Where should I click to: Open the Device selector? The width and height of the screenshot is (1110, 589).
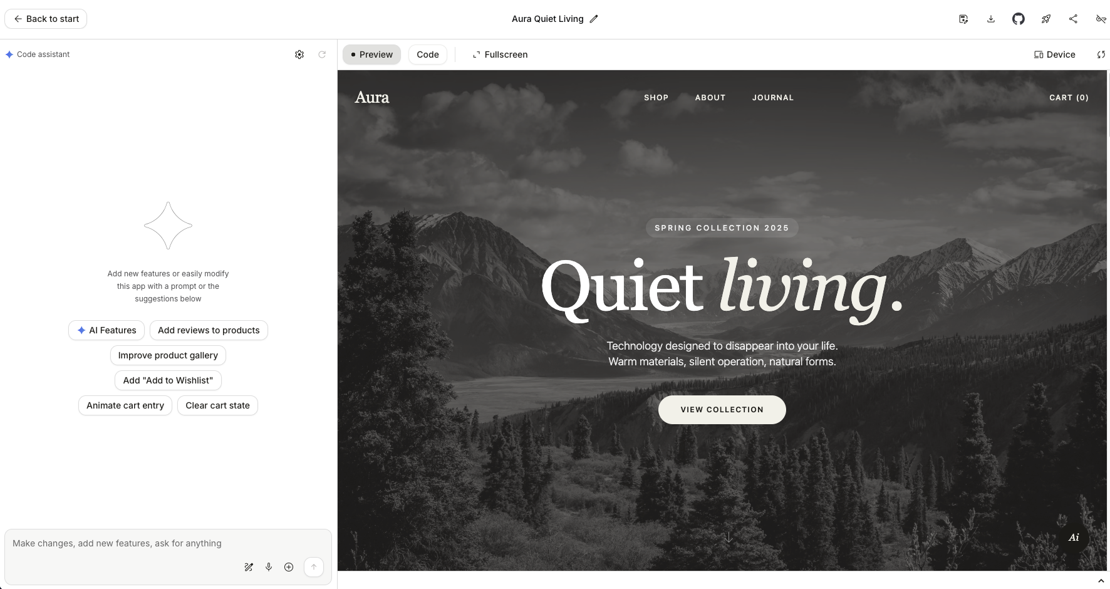(x=1054, y=55)
